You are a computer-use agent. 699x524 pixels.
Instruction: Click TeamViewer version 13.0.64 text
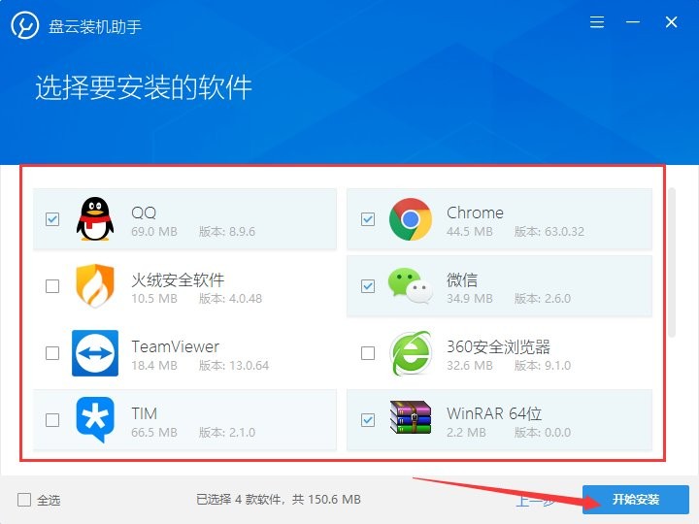(x=234, y=366)
